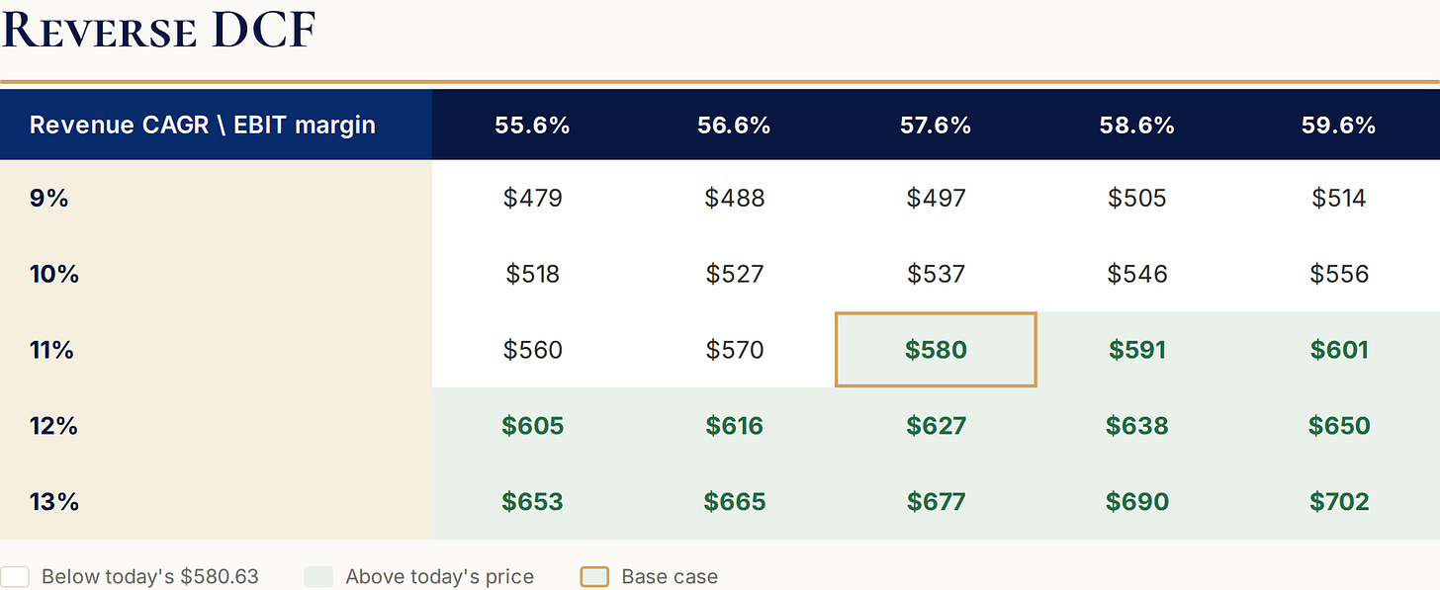Select the 9% revenue CAGR row label
The height and width of the screenshot is (590, 1440).
click(49, 198)
